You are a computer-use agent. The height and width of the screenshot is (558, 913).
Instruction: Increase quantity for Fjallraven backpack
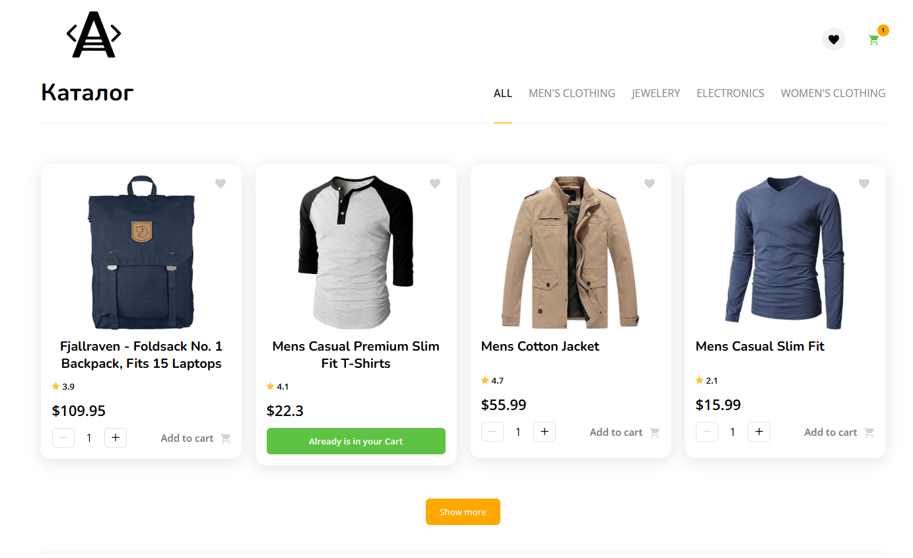[116, 438]
